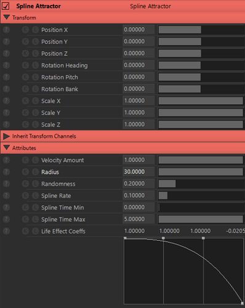Click the Life Effect Coeffs value -0.0205
The image size is (245, 308).
[x=236, y=231]
